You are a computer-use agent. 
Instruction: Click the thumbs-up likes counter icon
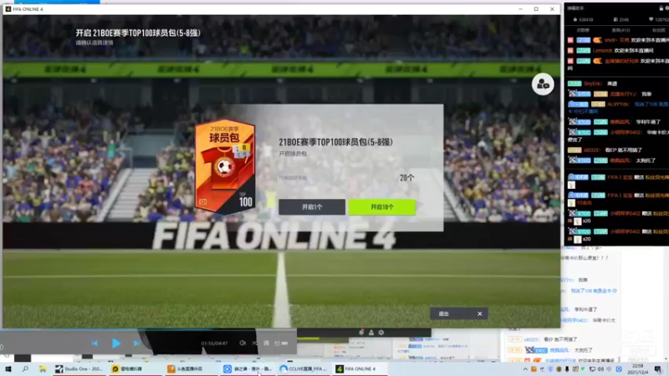[575, 19]
